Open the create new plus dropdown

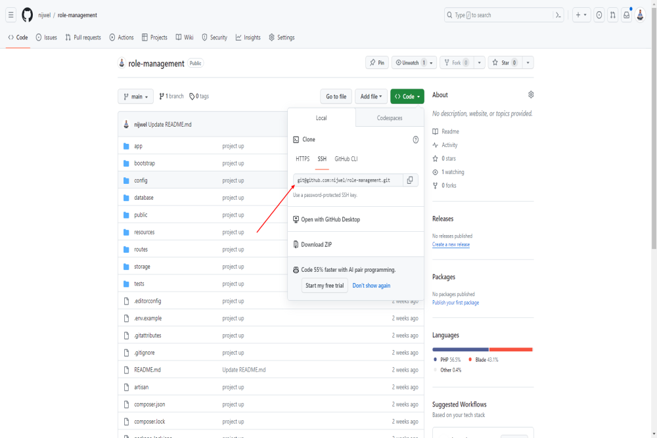tap(581, 15)
